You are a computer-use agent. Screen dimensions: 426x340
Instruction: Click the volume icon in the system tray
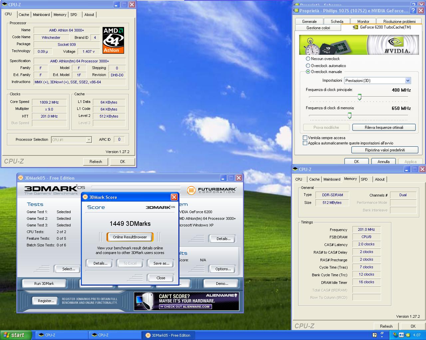coord(401,335)
